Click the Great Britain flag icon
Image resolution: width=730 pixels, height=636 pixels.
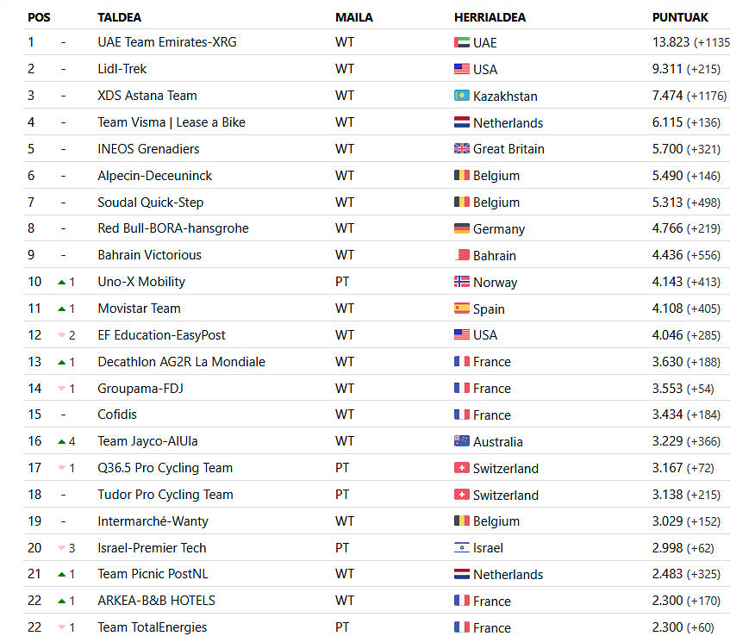point(462,149)
